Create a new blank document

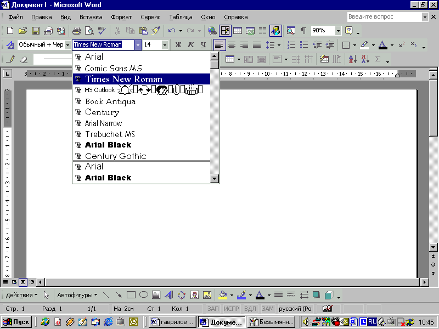[x=10, y=31]
